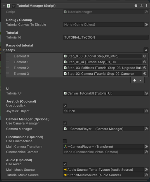Click the Camera Manager property label
This screenshot has height=182, width=150.
19,129
